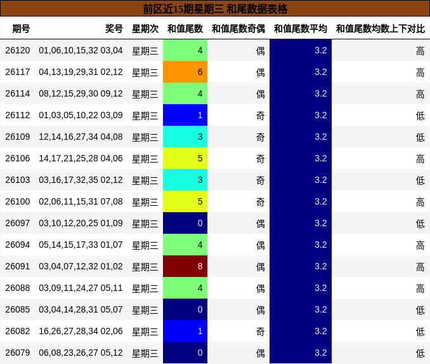Click the 星期三 cell in row 26085
430x364 pixels.
[145, 309]
